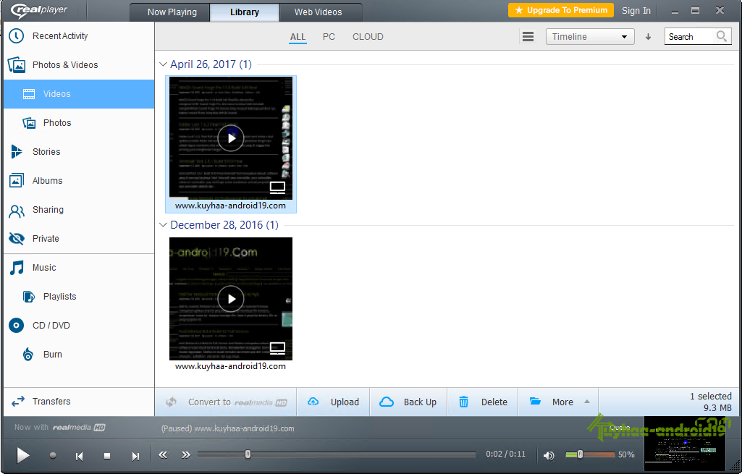The width and height of the screenshot is (742, 474).
Task: Click Convert to realmedia HD button
Action: point(226,402)
